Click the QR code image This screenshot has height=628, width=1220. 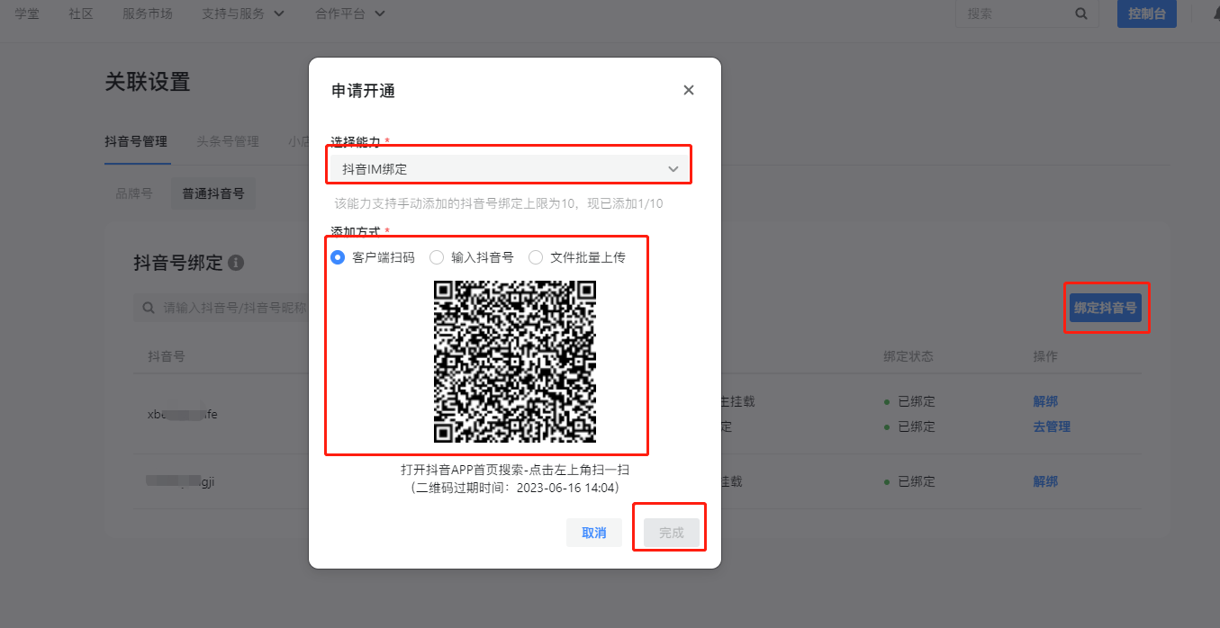click(x=515, y=362)
